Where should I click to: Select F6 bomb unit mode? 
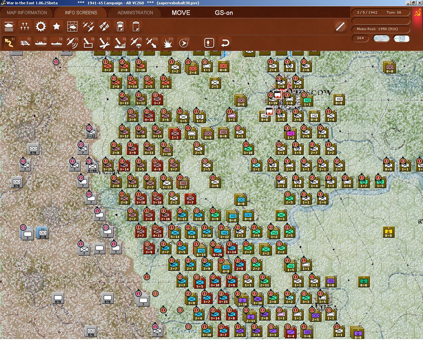(x=88, y=43)
